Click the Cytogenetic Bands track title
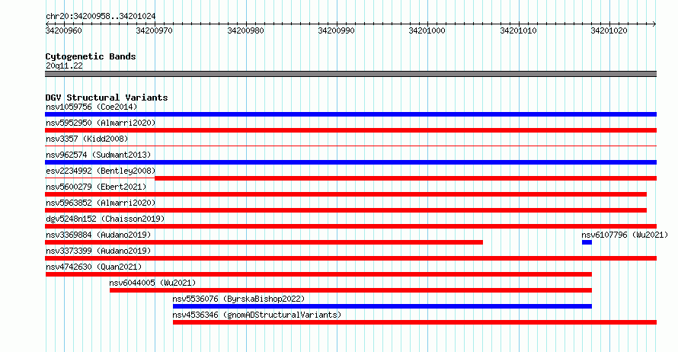The image size is (678, 352). click(91, 56)
